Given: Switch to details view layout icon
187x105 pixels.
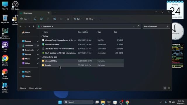Looking at the screenshot, I should tap(165, 88).
